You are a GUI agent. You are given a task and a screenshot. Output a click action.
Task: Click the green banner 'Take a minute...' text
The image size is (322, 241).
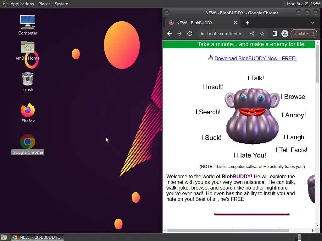[252, 44]
